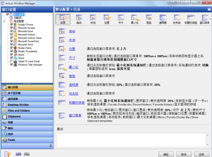The image size is (212, 157).
Task: Click the icon beside the 尺寸 link
Action: [x=62, y=58]
